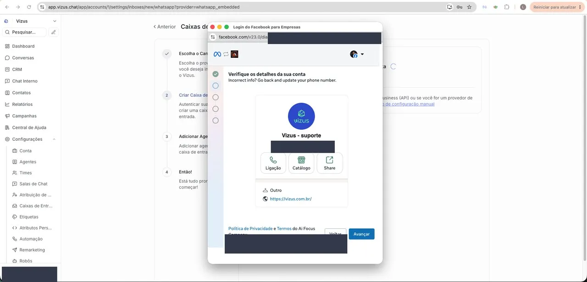Click the site info icon in address bar

[x=42, y=7]
